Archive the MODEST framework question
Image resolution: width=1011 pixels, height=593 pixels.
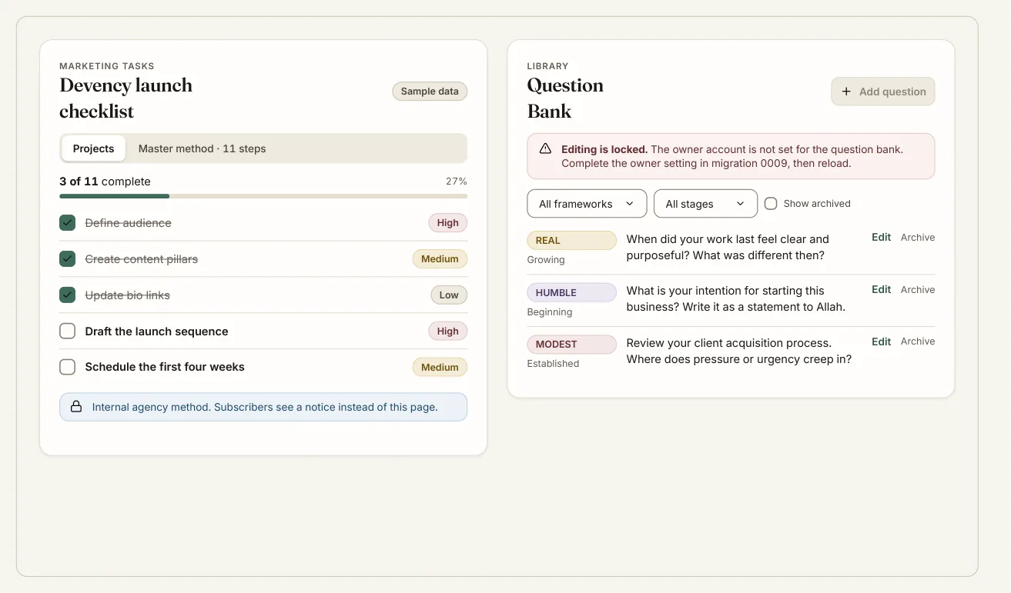click(918, 341)
